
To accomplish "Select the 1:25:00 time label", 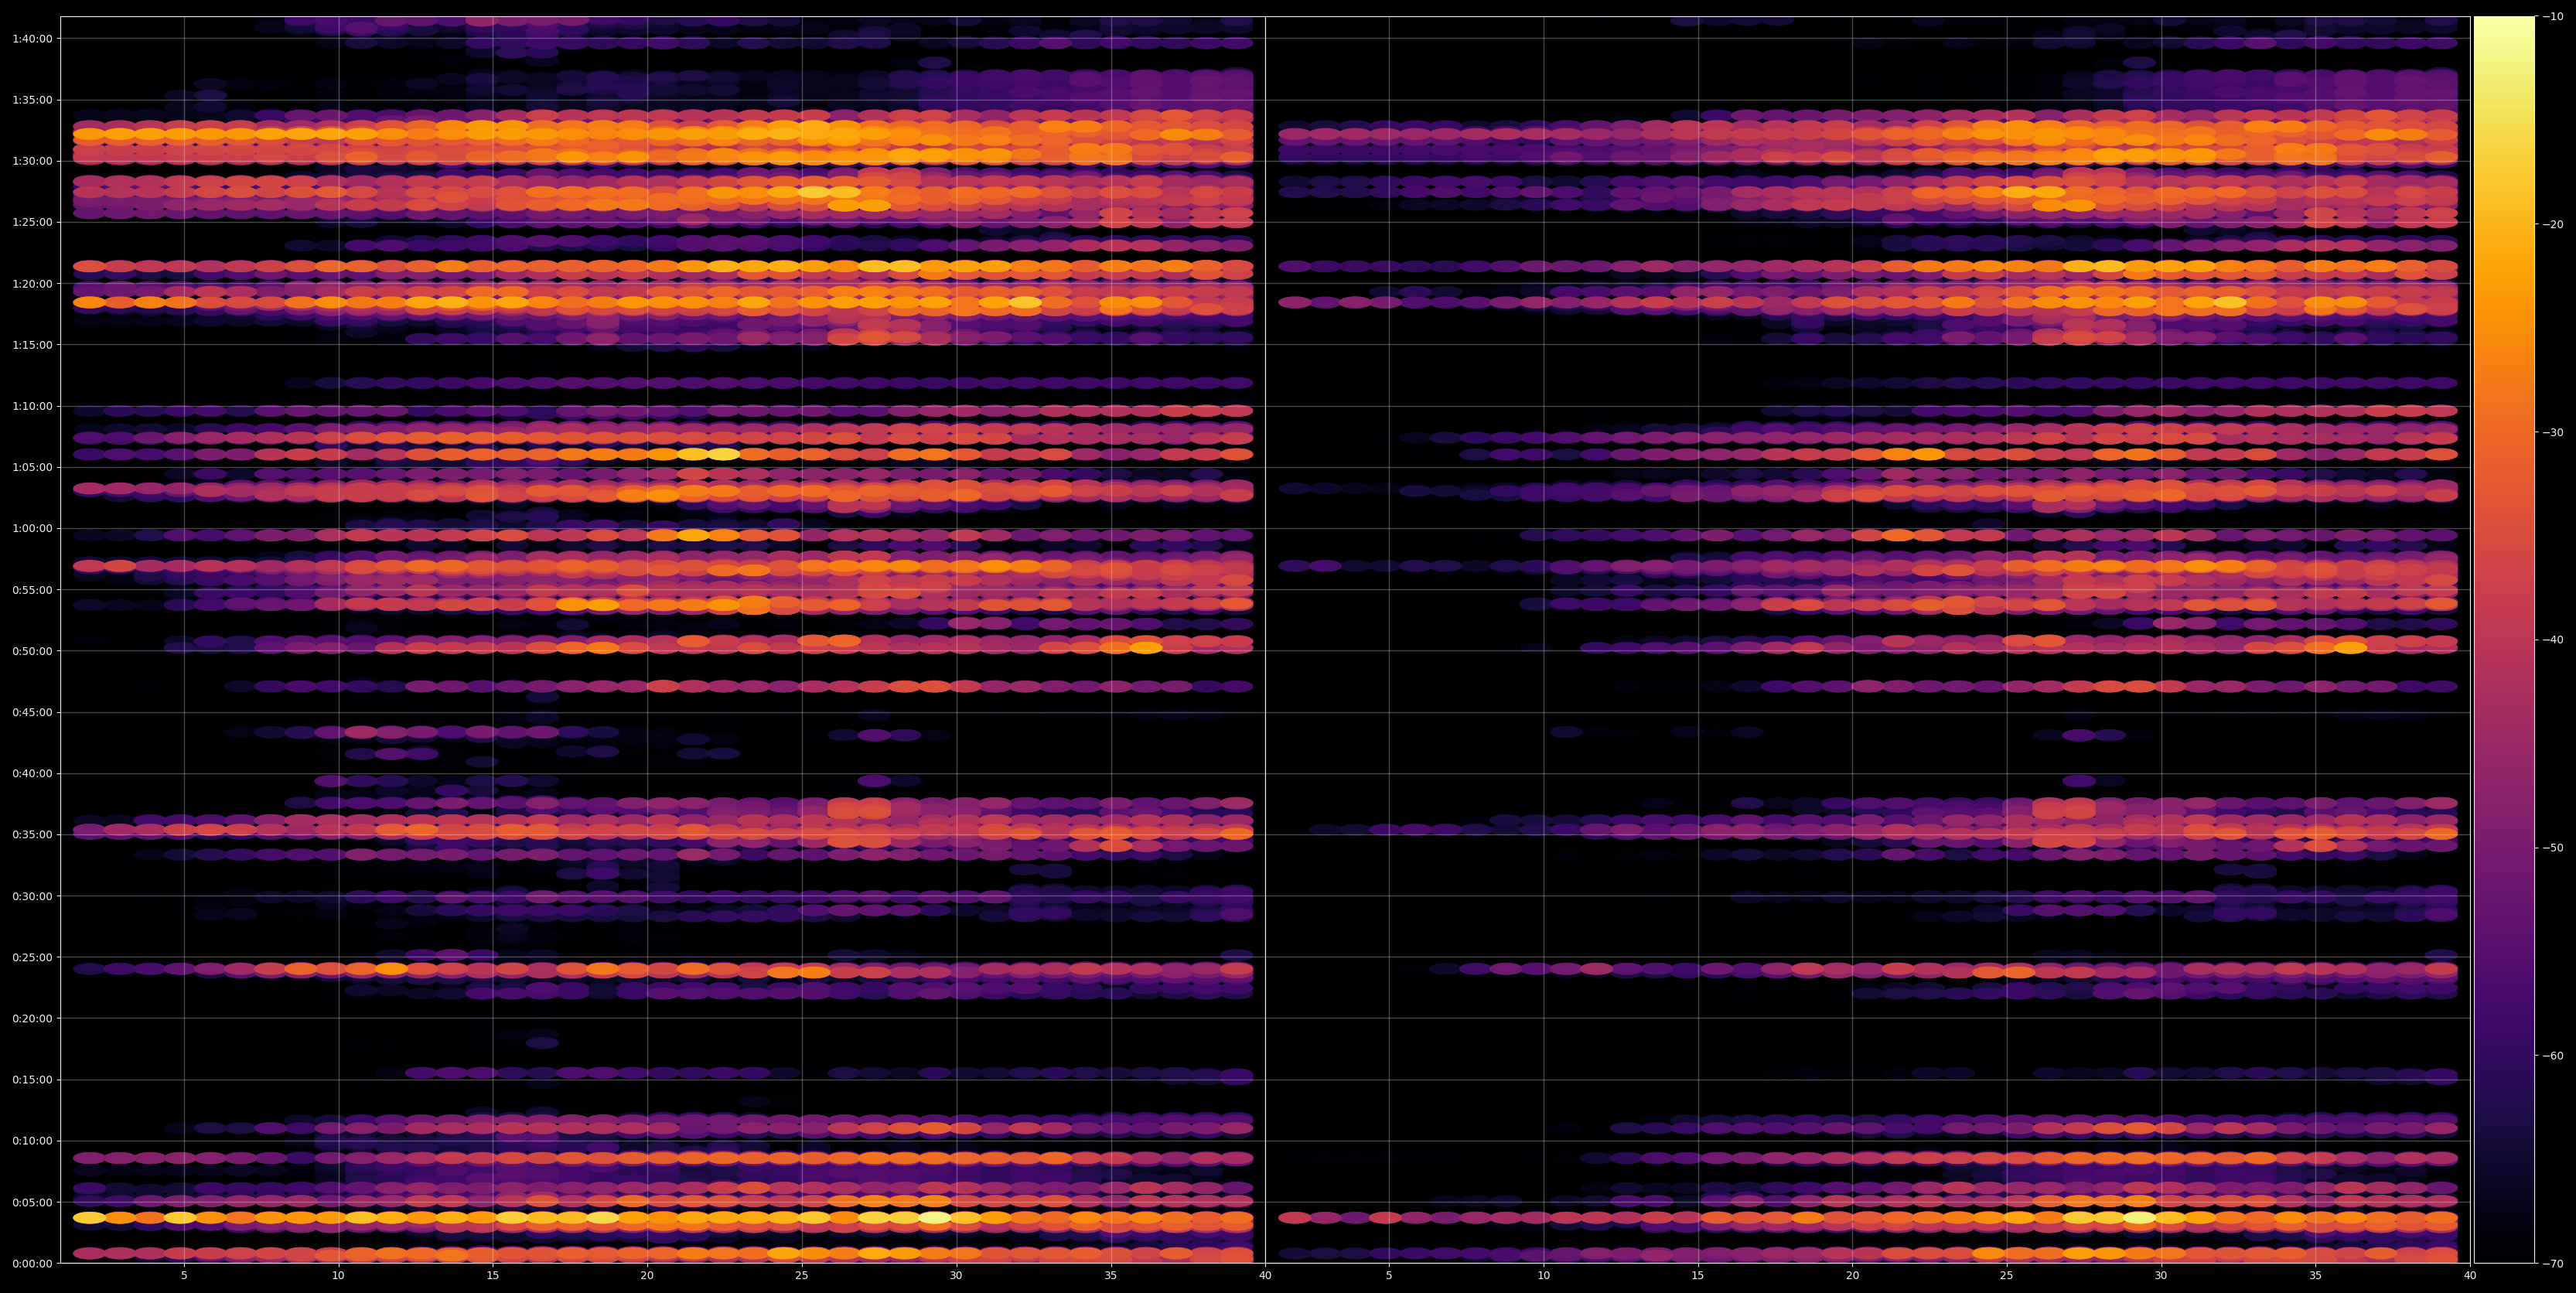I will pos(32,222).
